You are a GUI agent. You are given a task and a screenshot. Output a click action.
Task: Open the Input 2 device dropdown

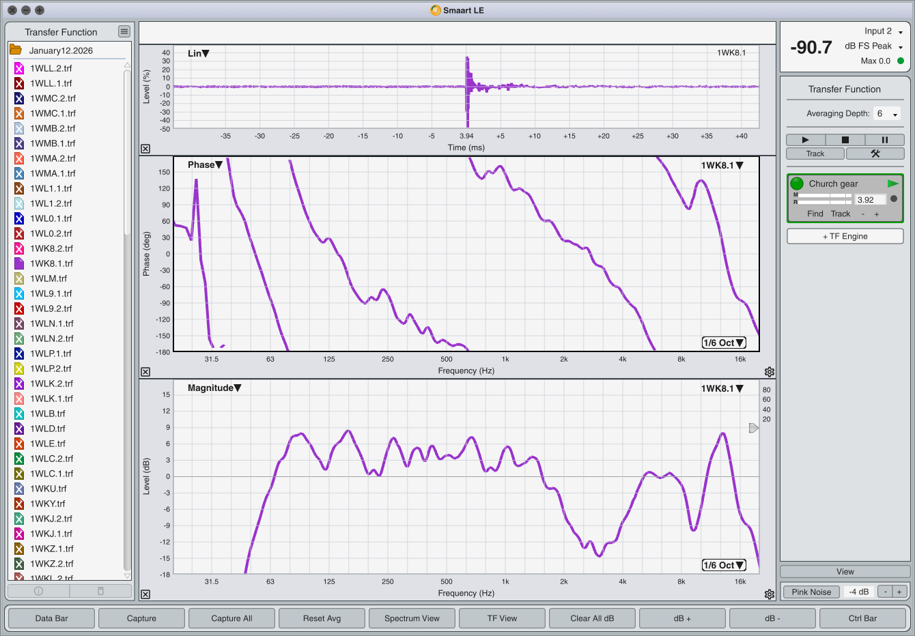click(x=900, y=32)
